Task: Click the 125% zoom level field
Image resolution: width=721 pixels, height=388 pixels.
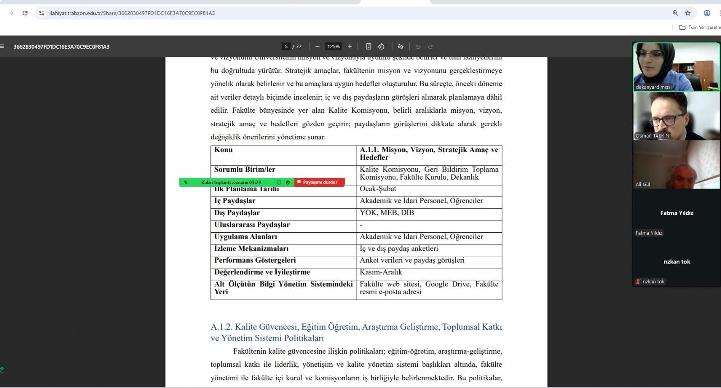Action: coord(333,46)
